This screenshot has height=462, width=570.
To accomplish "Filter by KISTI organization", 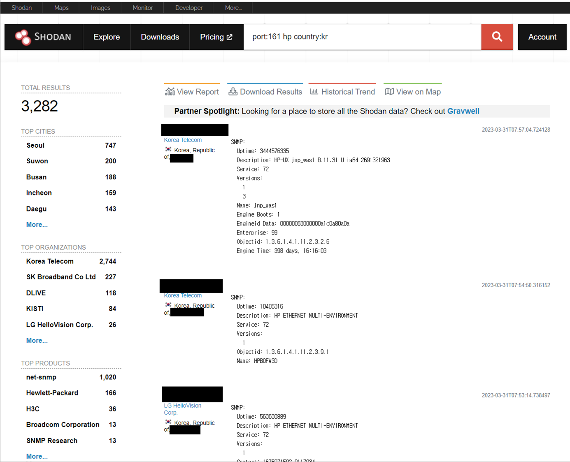I will click(71, 309).
